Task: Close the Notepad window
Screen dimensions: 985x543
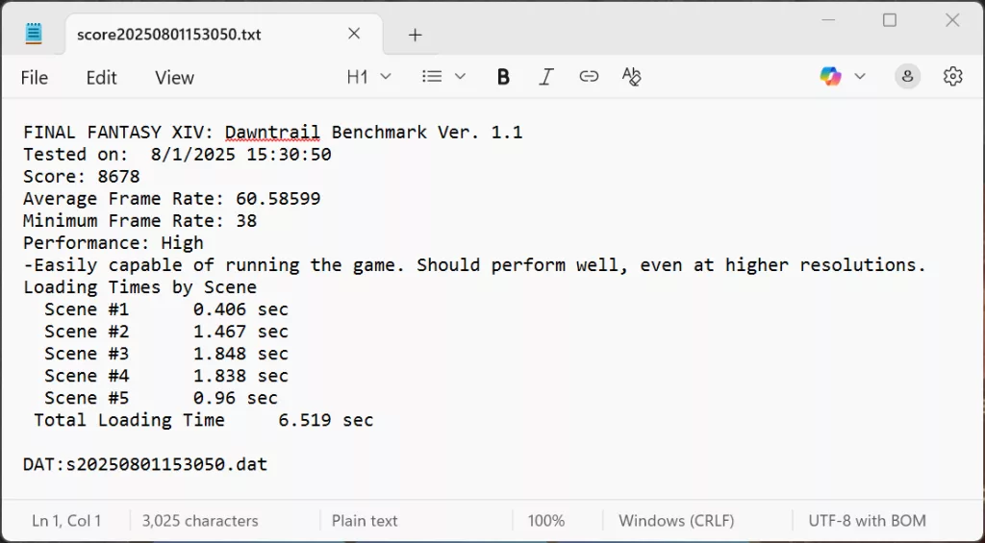Action: [952, 20]
